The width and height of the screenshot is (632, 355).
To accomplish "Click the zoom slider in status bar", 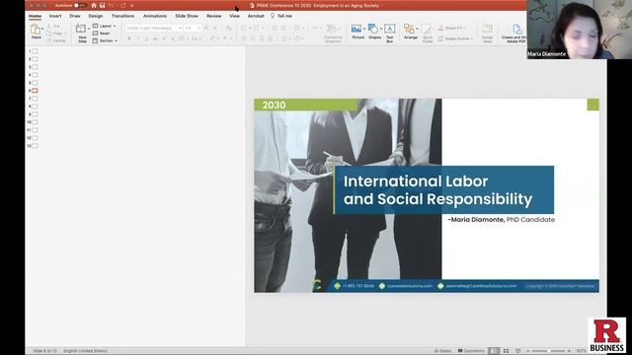I will coord(549,351).
